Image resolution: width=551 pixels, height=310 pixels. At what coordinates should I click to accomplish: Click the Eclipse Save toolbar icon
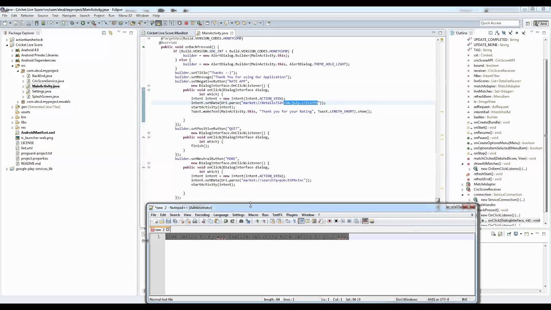point(15,23)
